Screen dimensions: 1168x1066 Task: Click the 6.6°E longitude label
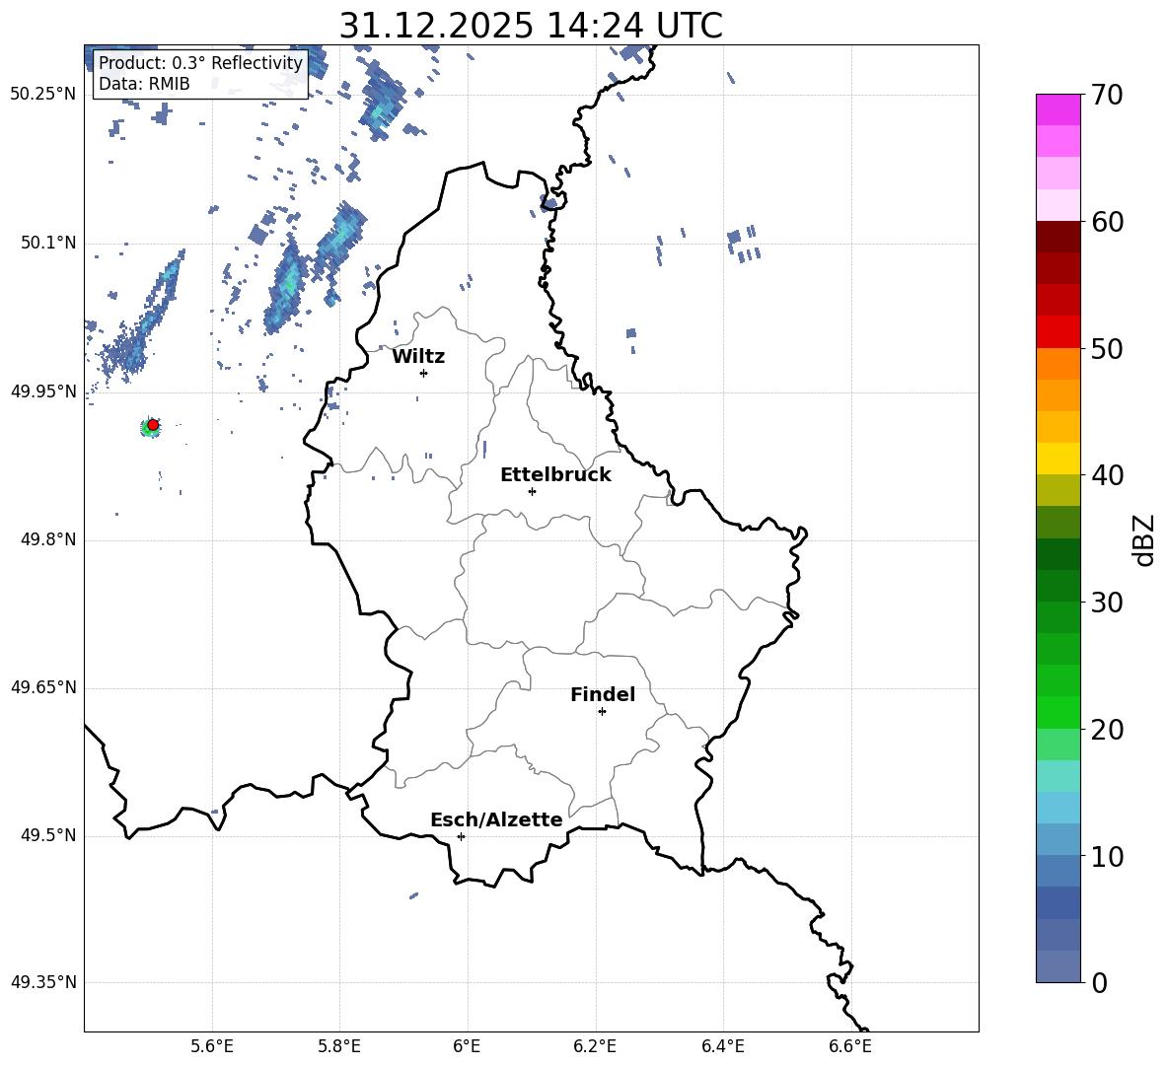850,1046
